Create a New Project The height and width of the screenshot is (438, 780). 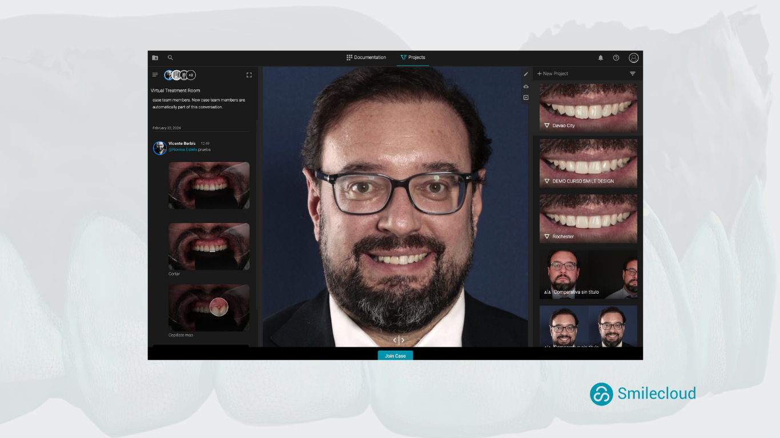[553, 74]
